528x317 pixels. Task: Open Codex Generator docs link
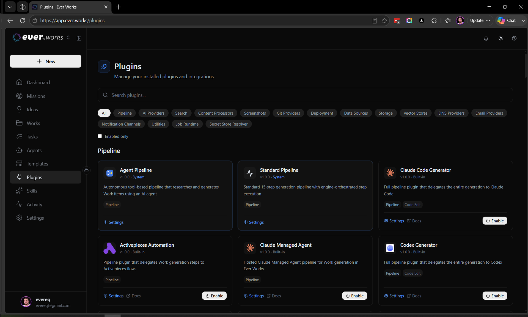click(414, 296)
